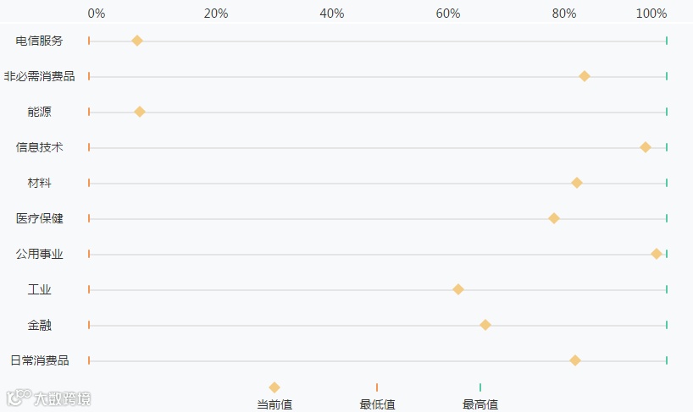Viewport: 693px width, 412px height.
Task: Click the 日常消费品 diamond marker
Action: click(575, 360)
